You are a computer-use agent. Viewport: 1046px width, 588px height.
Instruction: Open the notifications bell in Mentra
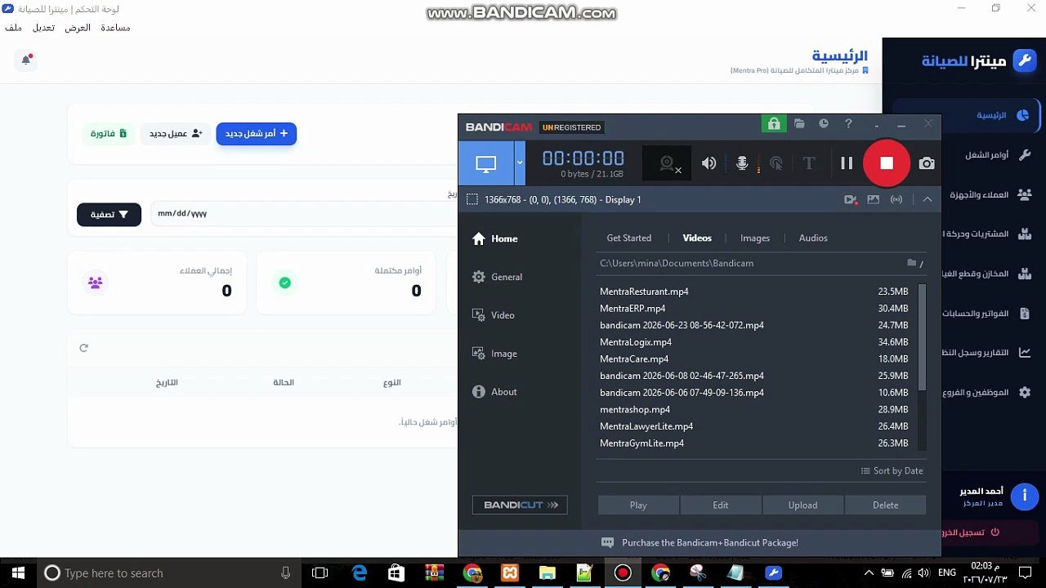coord(26,60)
